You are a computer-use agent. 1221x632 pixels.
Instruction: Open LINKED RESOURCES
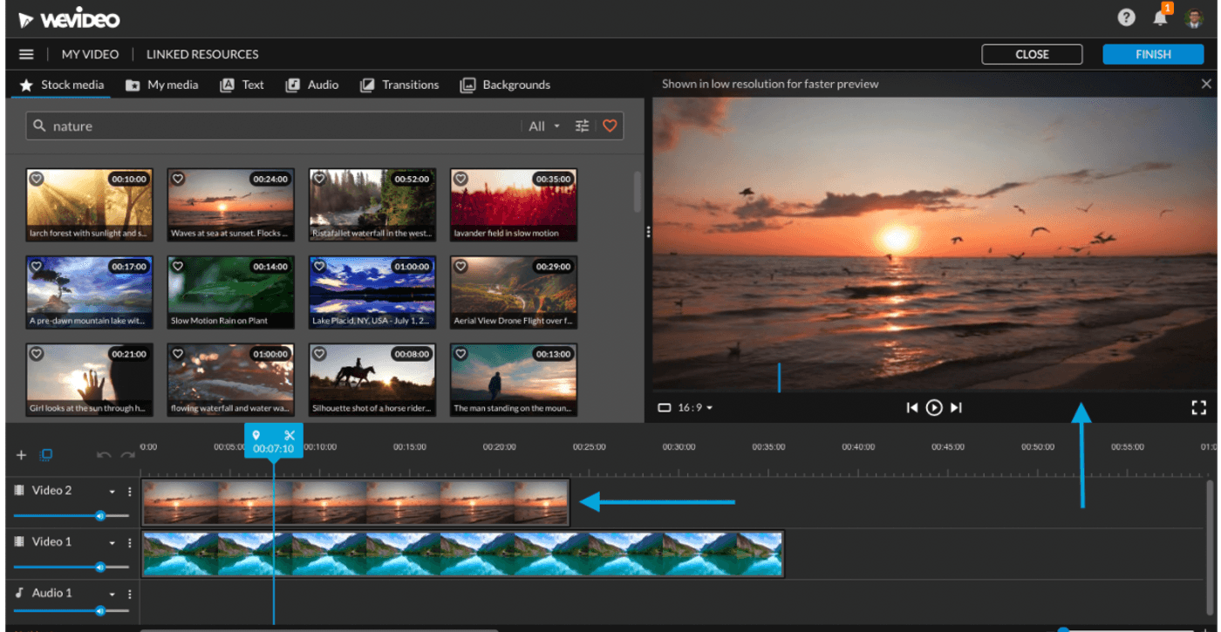tap(202, 54)
